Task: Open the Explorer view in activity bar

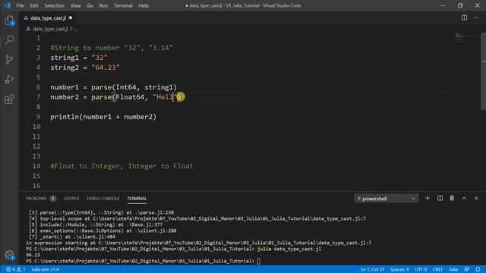Action: pos(9,20)
